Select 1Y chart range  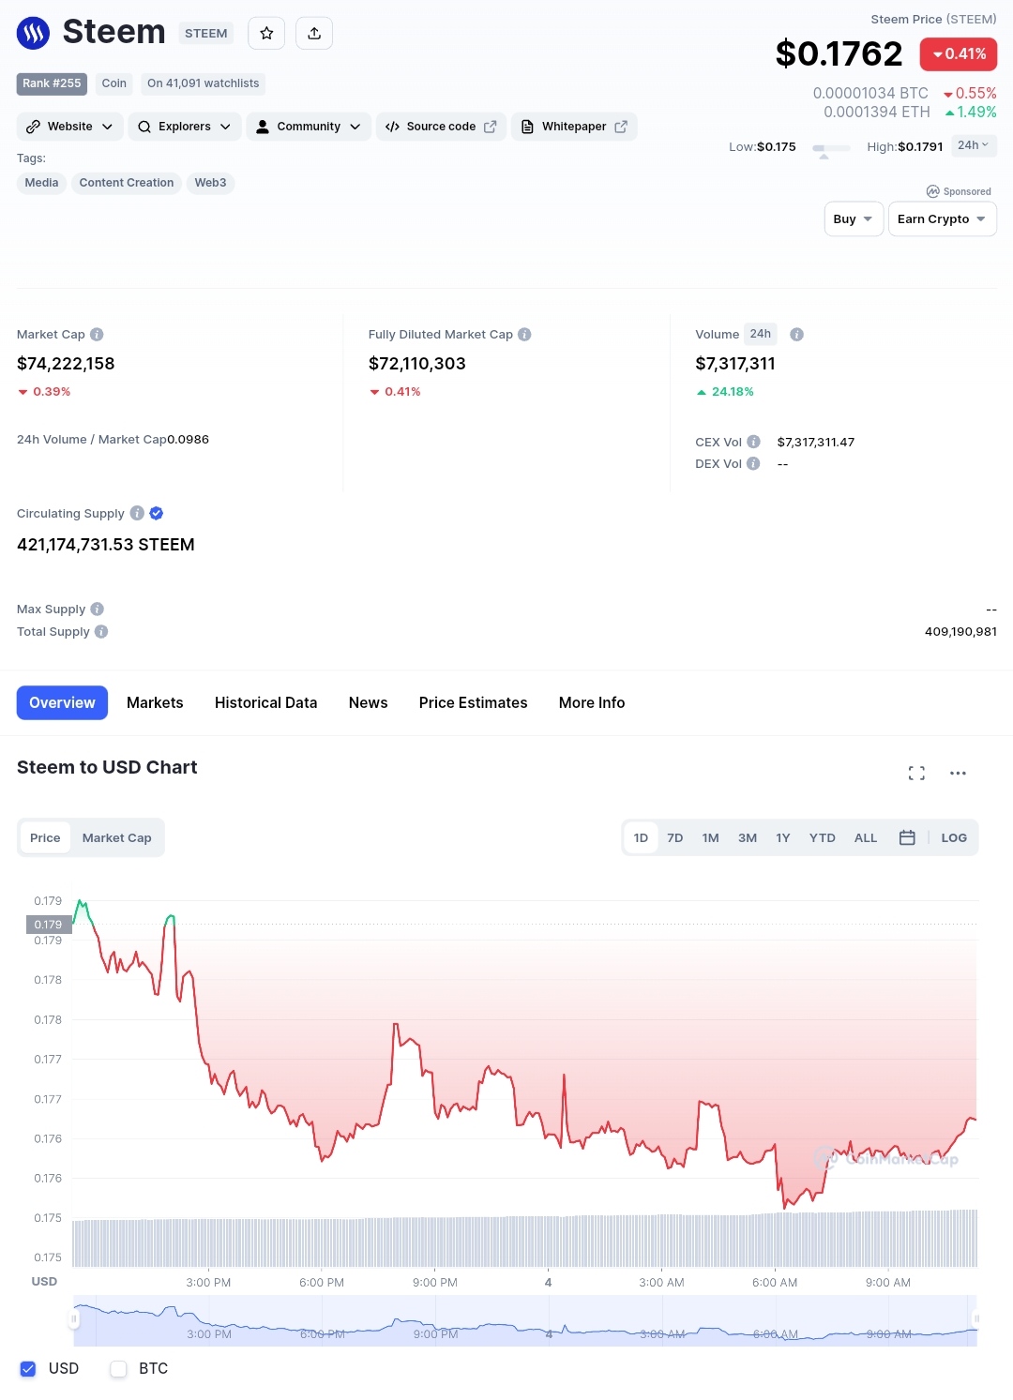click(783, 837)
